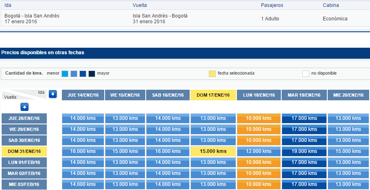370x190 pixels.
Task: Choose the highlighted 15.000 kms selected fare
Action: [x=213, y=151]
